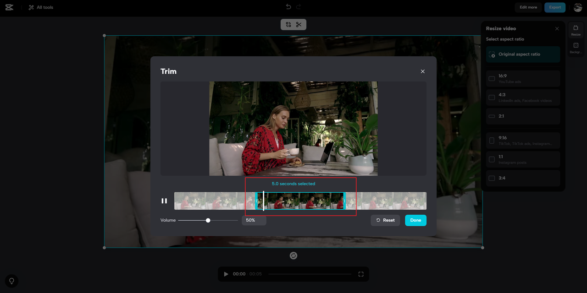Screen dimensions: 587x293
Task: Choose the 1:1 Instagram posts aspect ratio
Action: click(x=523, y=159)
